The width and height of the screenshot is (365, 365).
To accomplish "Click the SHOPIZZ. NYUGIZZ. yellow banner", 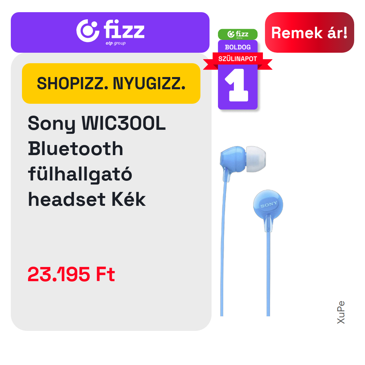I will [111, 83].
